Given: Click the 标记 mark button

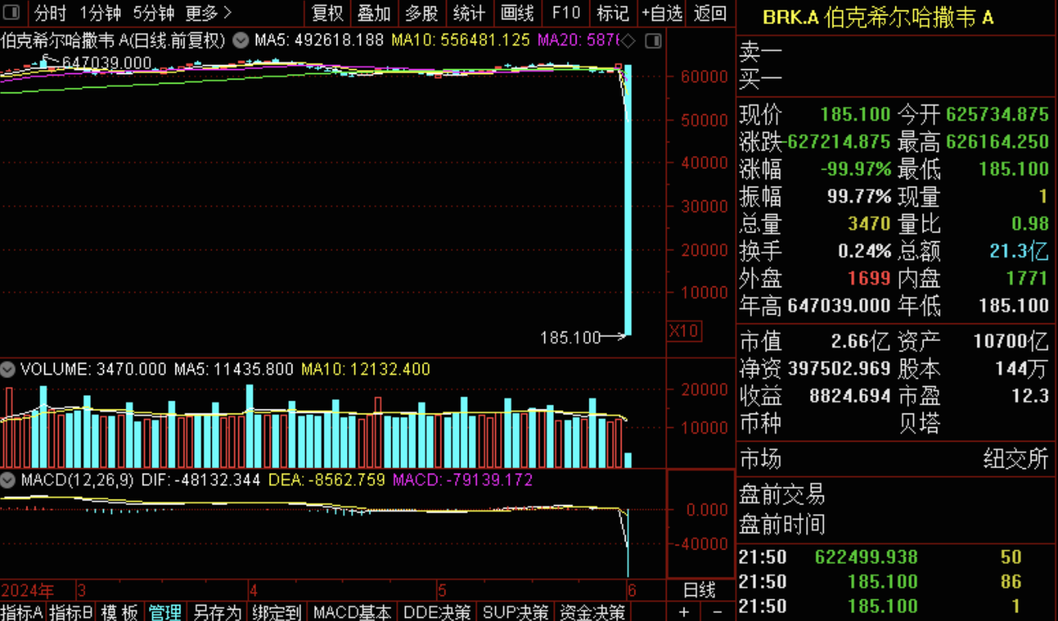Looking at the screenshot, I should coord(613,13).
